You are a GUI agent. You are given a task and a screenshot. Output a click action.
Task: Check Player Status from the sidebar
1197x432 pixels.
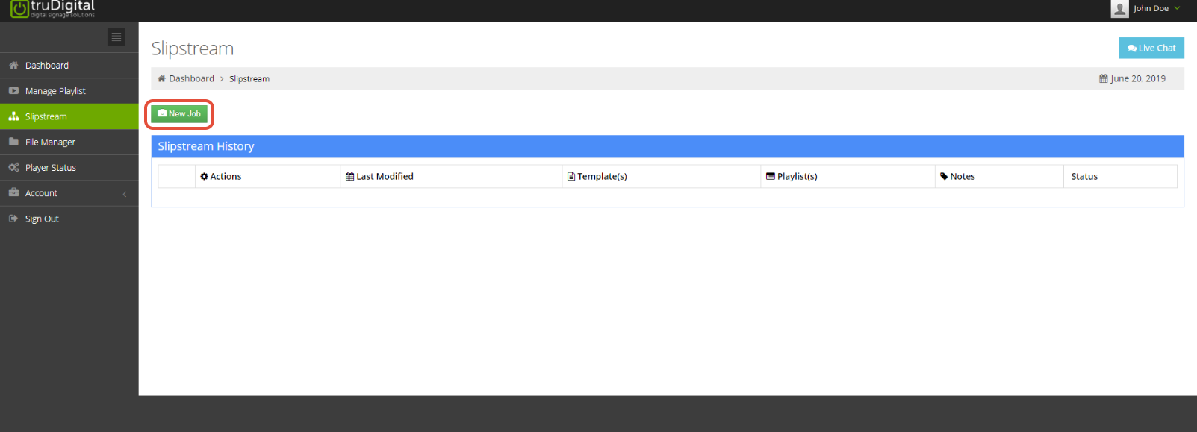[52, 167]
